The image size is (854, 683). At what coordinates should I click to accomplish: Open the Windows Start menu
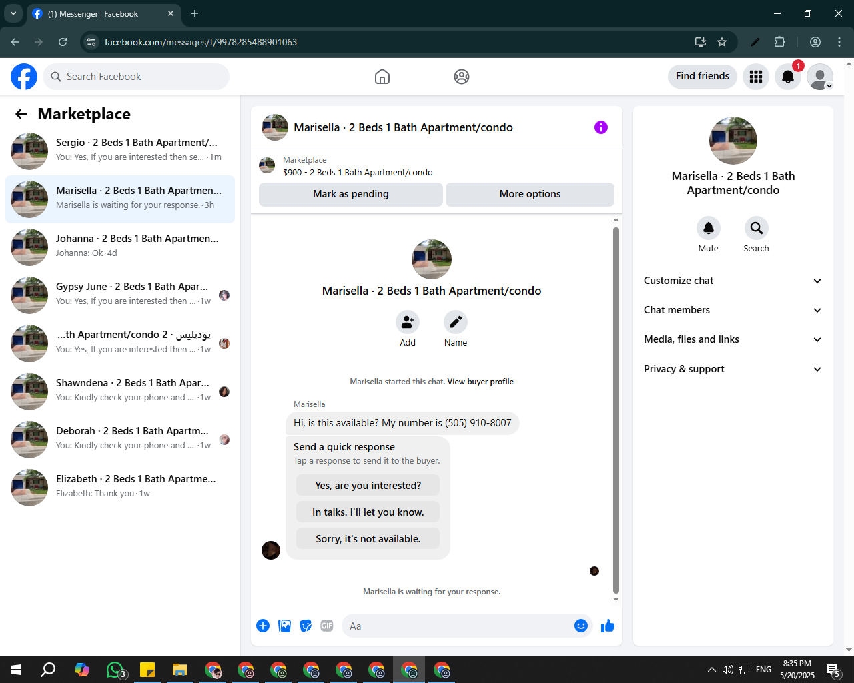click(x=16, y=670)
